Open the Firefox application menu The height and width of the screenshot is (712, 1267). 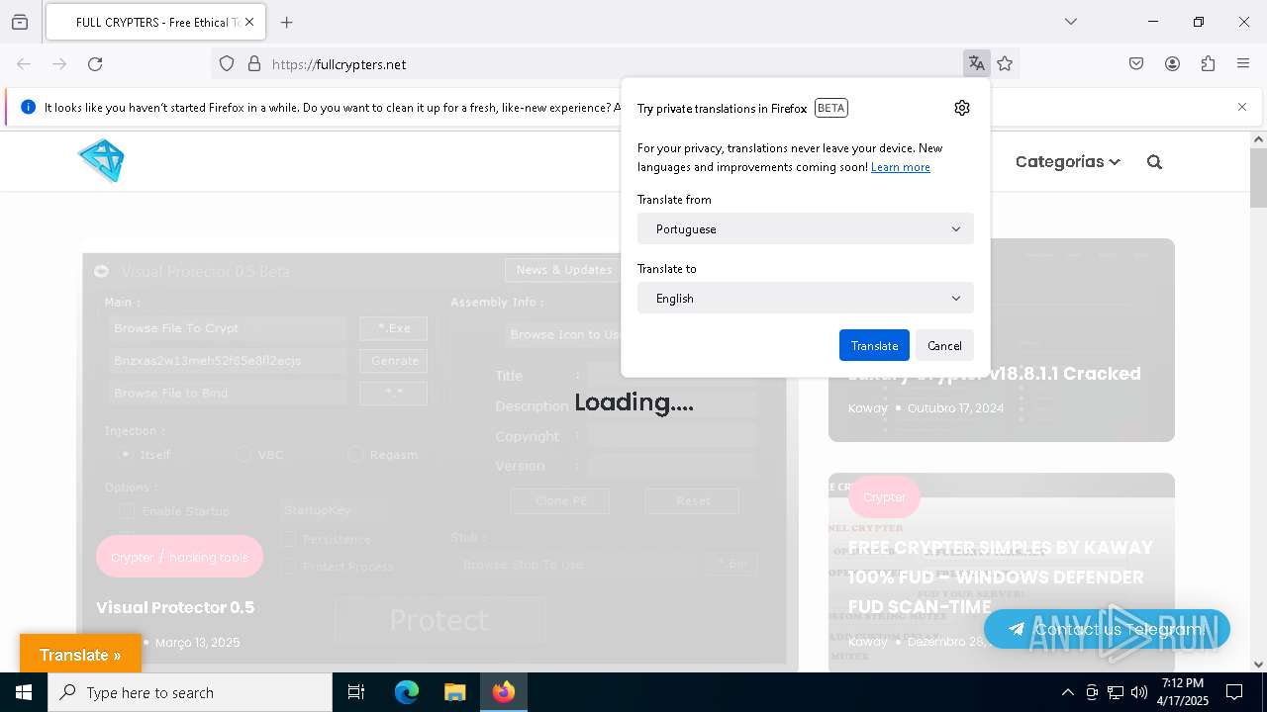tap(1243, 64)
